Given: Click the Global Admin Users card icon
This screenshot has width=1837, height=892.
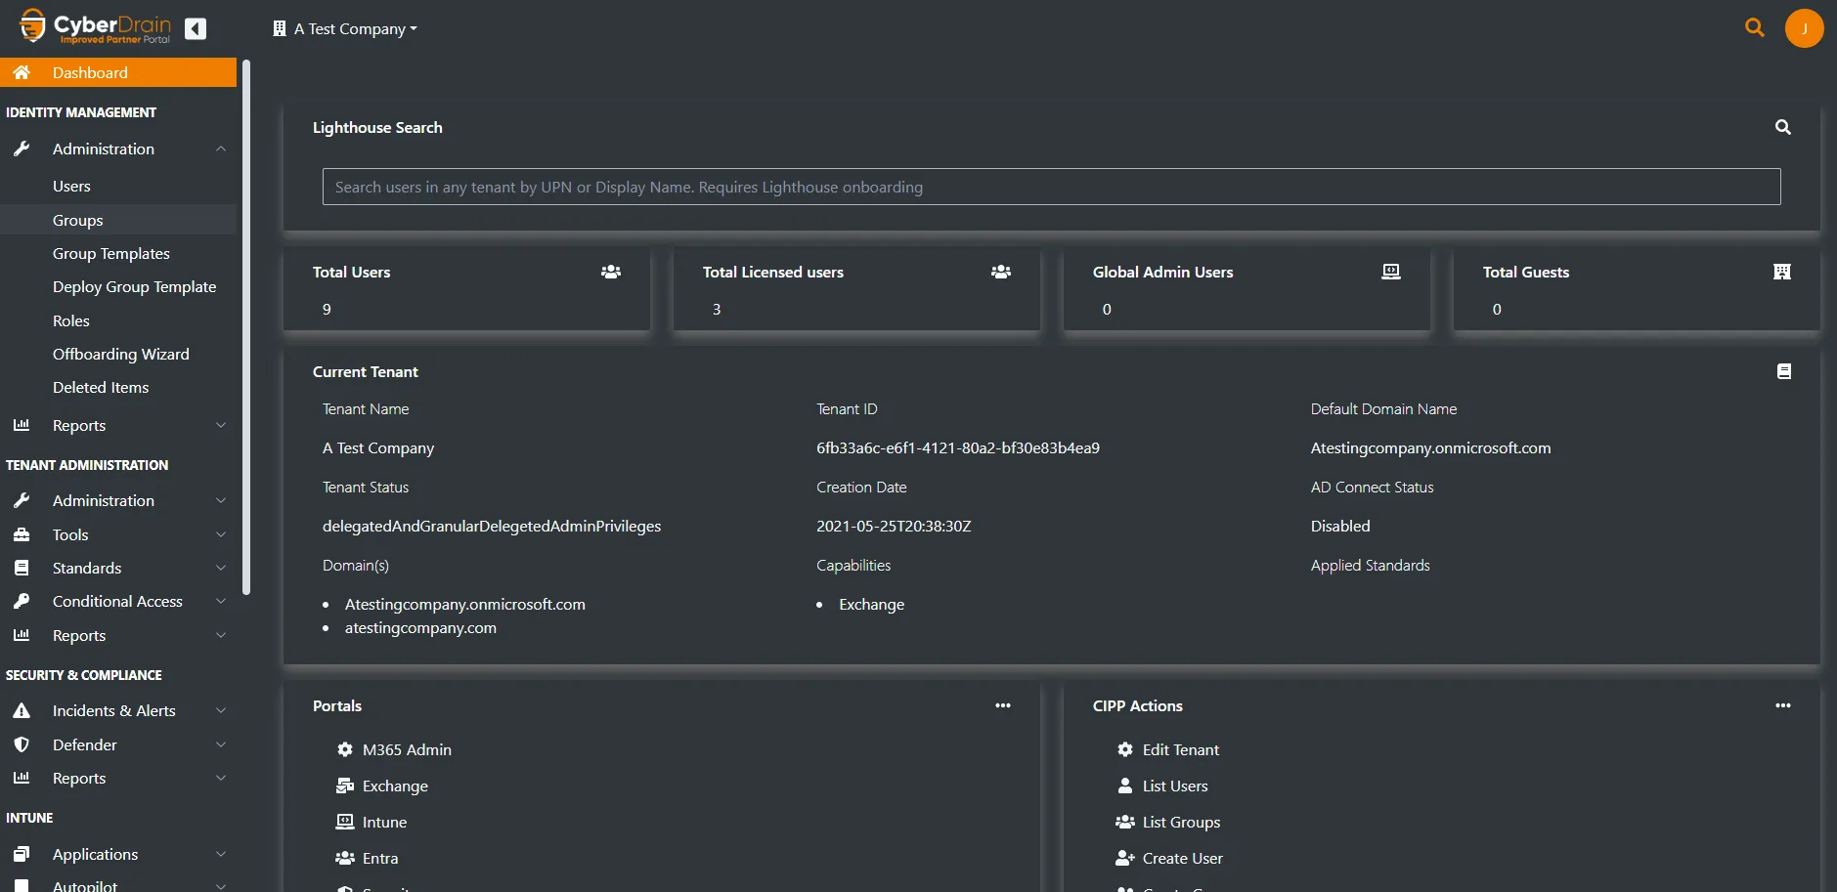Looking at the screenshot, I should [1391, 272].
